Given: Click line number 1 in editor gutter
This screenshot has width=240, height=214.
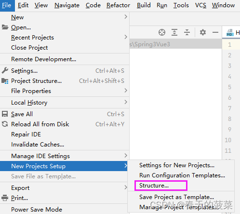Looking at the screenshot, I should click(230, 45).
